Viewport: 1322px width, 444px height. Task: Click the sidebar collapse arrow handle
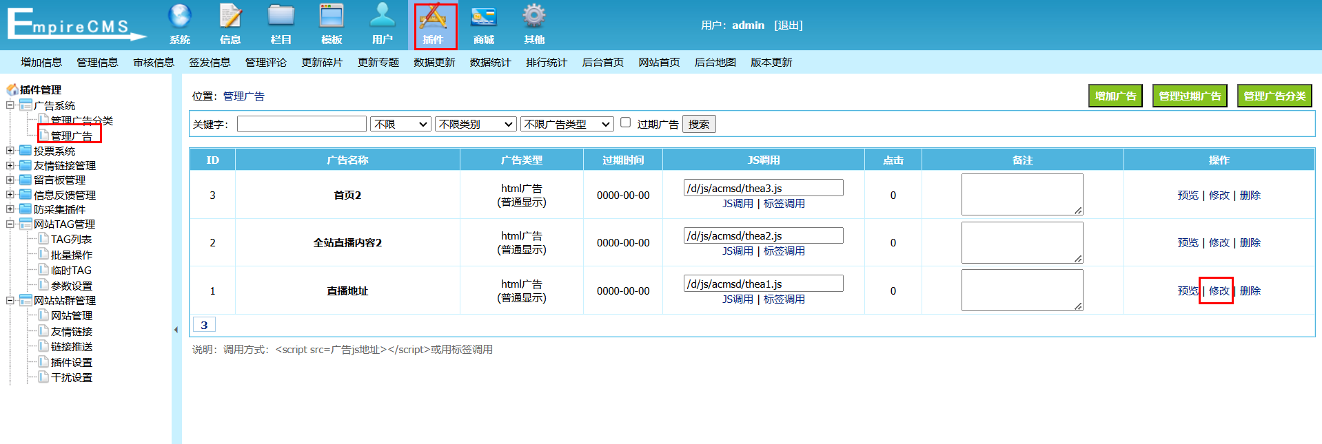point(176,330)
